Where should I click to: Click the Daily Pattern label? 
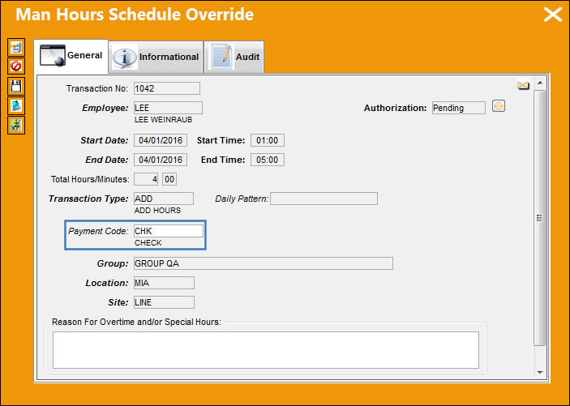pos(242,199)
